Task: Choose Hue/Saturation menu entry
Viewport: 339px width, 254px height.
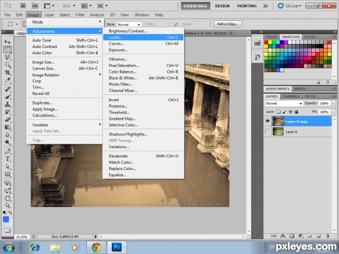Action: 144,65
